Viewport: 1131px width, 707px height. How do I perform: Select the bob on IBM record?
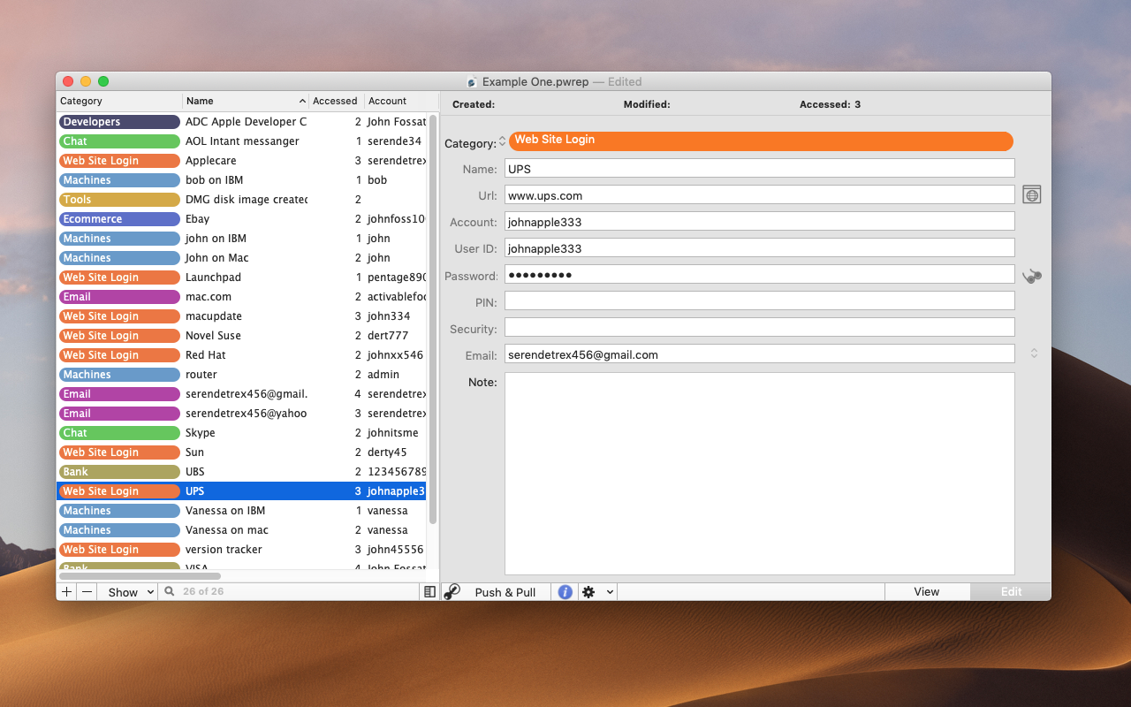point(242,180)
